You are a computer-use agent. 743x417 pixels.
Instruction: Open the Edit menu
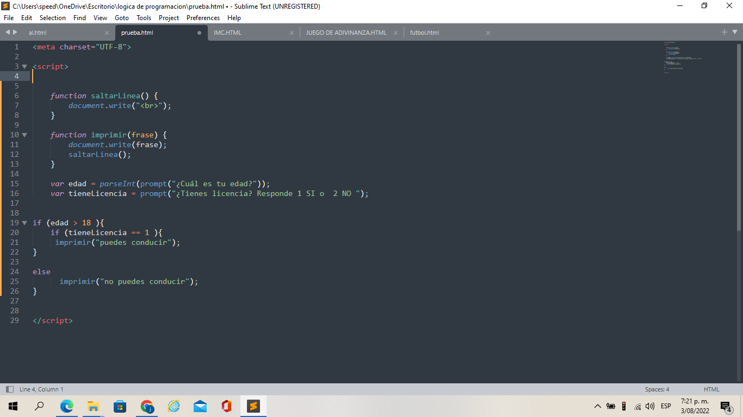point(27,18)
